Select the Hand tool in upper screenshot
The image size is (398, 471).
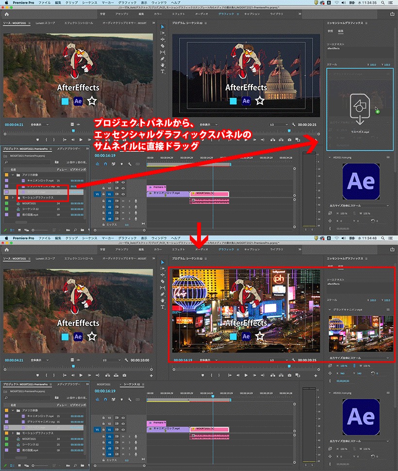[x=163, y=65]
